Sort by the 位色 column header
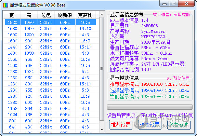197x136 pixels. (x=46, y=15)
